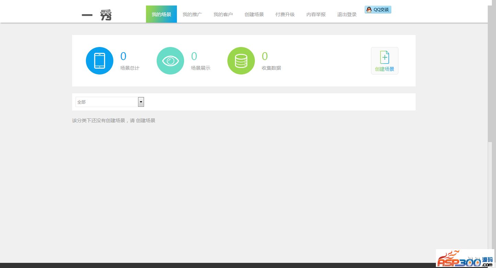The image size is (496, 268).
Task: Click the create scene document plus icon
Action: tap(385, 57)
